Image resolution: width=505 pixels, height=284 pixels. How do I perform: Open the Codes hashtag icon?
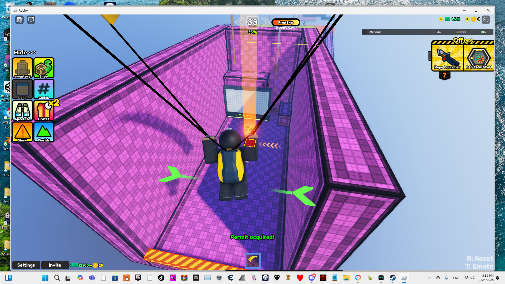tap(44, 89)
